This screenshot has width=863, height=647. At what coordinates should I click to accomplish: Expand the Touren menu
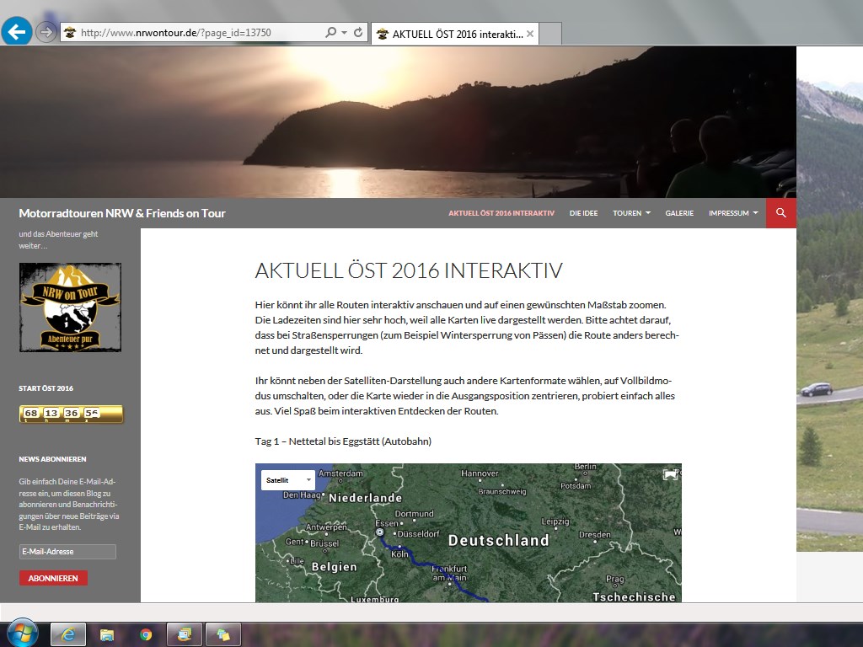click(x=631, y=213)
